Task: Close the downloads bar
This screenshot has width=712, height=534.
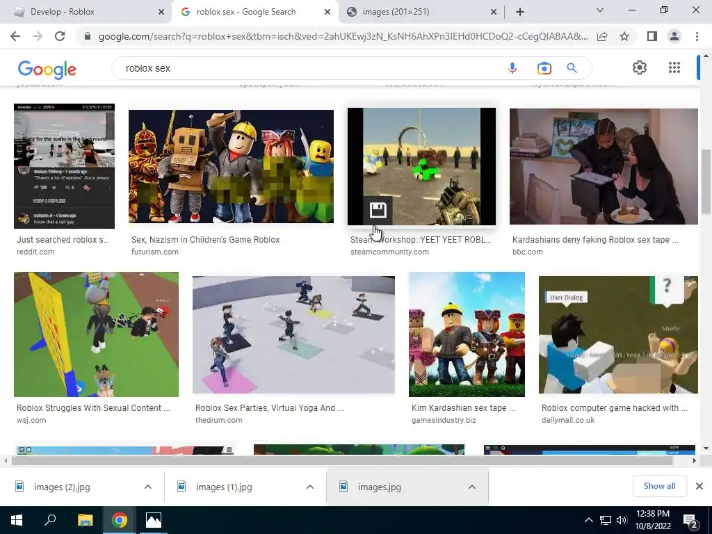Action: click(x=699, y=486)
